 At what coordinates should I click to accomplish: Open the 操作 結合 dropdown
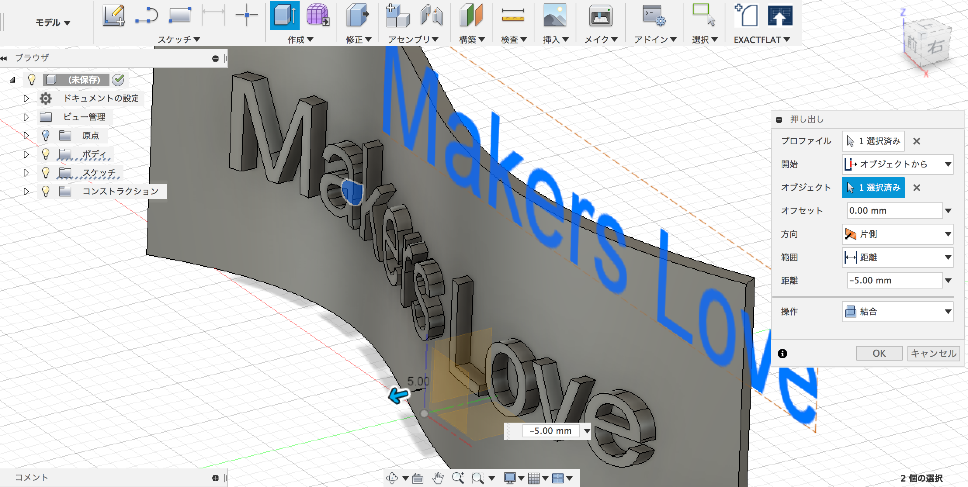897,312
